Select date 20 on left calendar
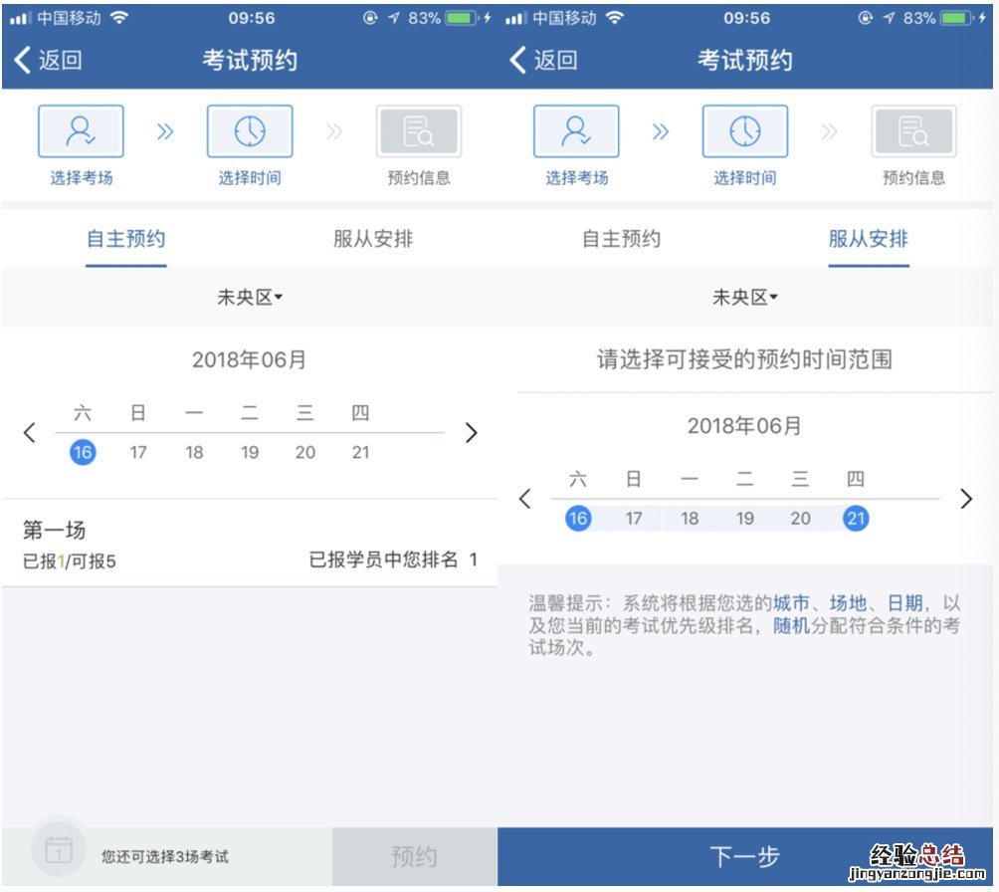This screenshot has width=999, height=892. [x=305, y=452]
